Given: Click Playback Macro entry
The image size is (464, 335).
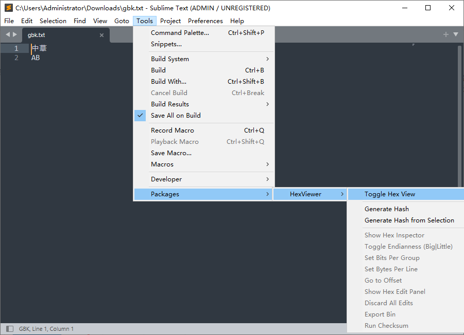Looking at the screenshot, I should click(x=204, y=142).
